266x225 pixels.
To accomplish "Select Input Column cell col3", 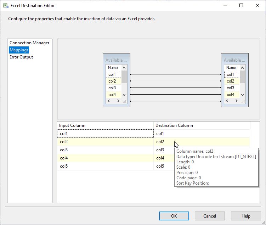I will (105, 150).
